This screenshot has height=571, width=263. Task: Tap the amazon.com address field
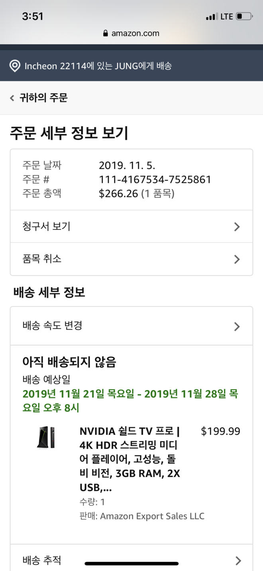coord(135,34)
